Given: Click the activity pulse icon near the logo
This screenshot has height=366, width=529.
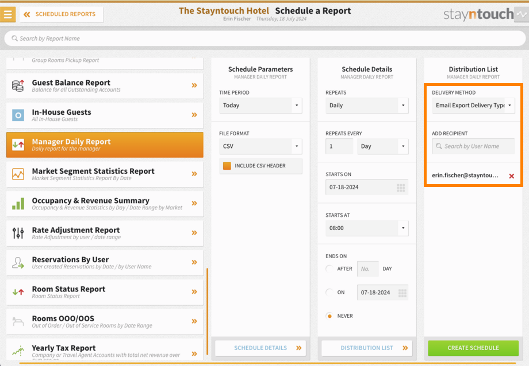Looking at the screenshot, I should point(522,14).
